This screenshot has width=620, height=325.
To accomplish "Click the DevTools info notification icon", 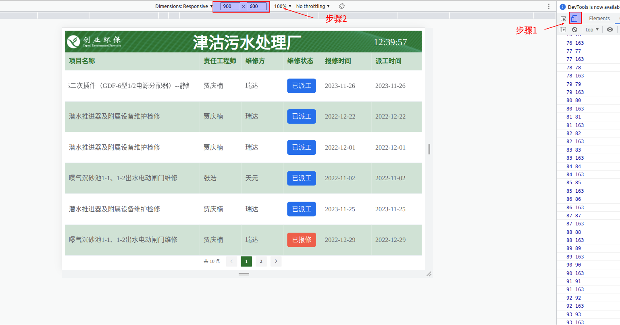I will point(563,7).
